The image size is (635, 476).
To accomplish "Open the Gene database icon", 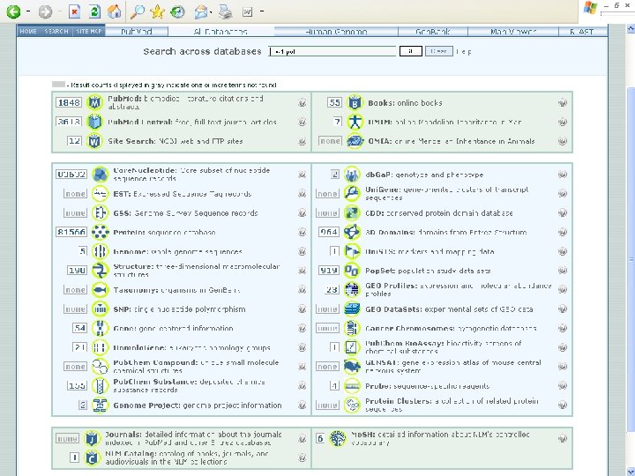I will (x=100, y=328).
